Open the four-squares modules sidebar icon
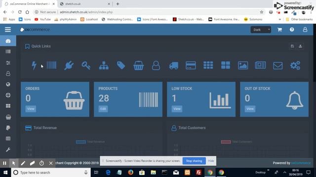This screenshot has width=316, height=177. click(x=8, y=106)
